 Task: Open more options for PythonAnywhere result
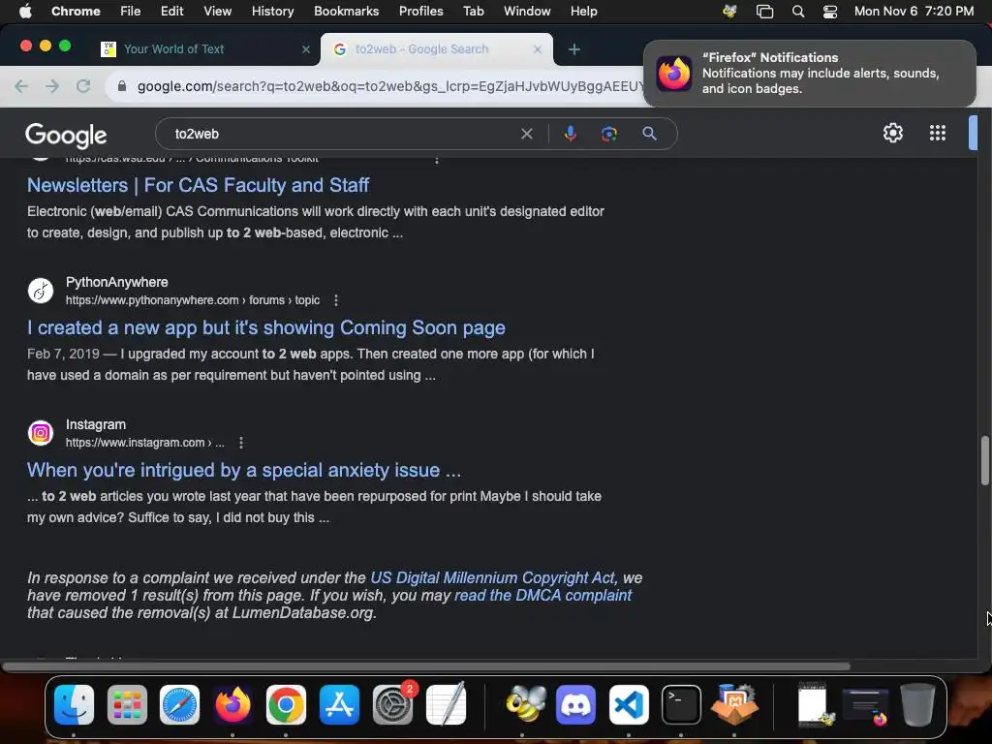coord(336,300)
